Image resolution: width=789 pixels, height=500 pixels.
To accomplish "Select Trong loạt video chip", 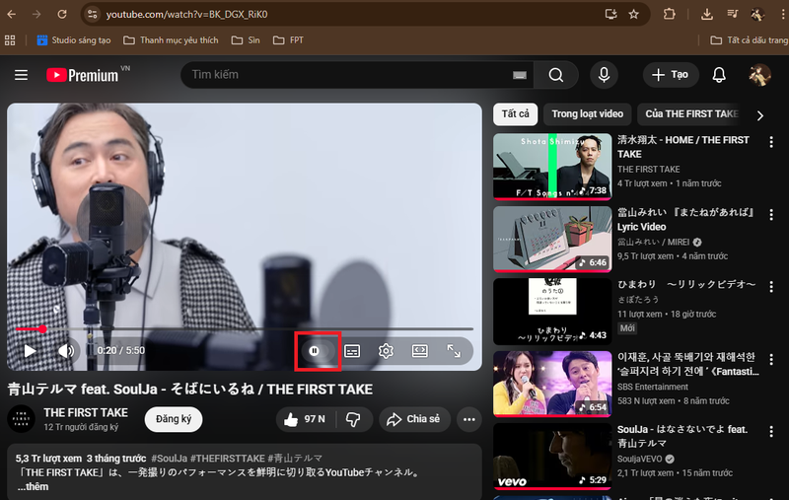I will 587,114.
